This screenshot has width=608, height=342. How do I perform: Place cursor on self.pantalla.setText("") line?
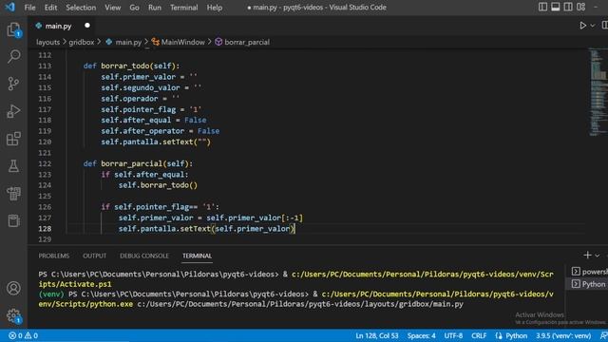156,142
